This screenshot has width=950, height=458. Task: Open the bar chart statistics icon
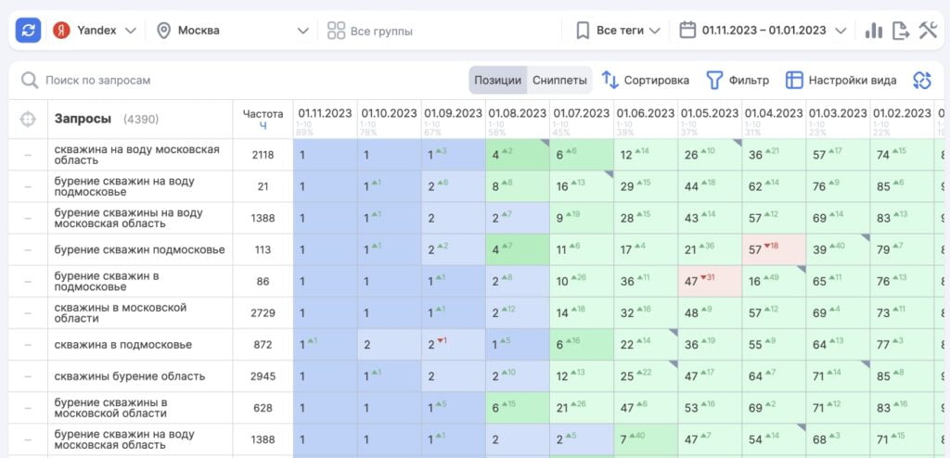point(873,31)
